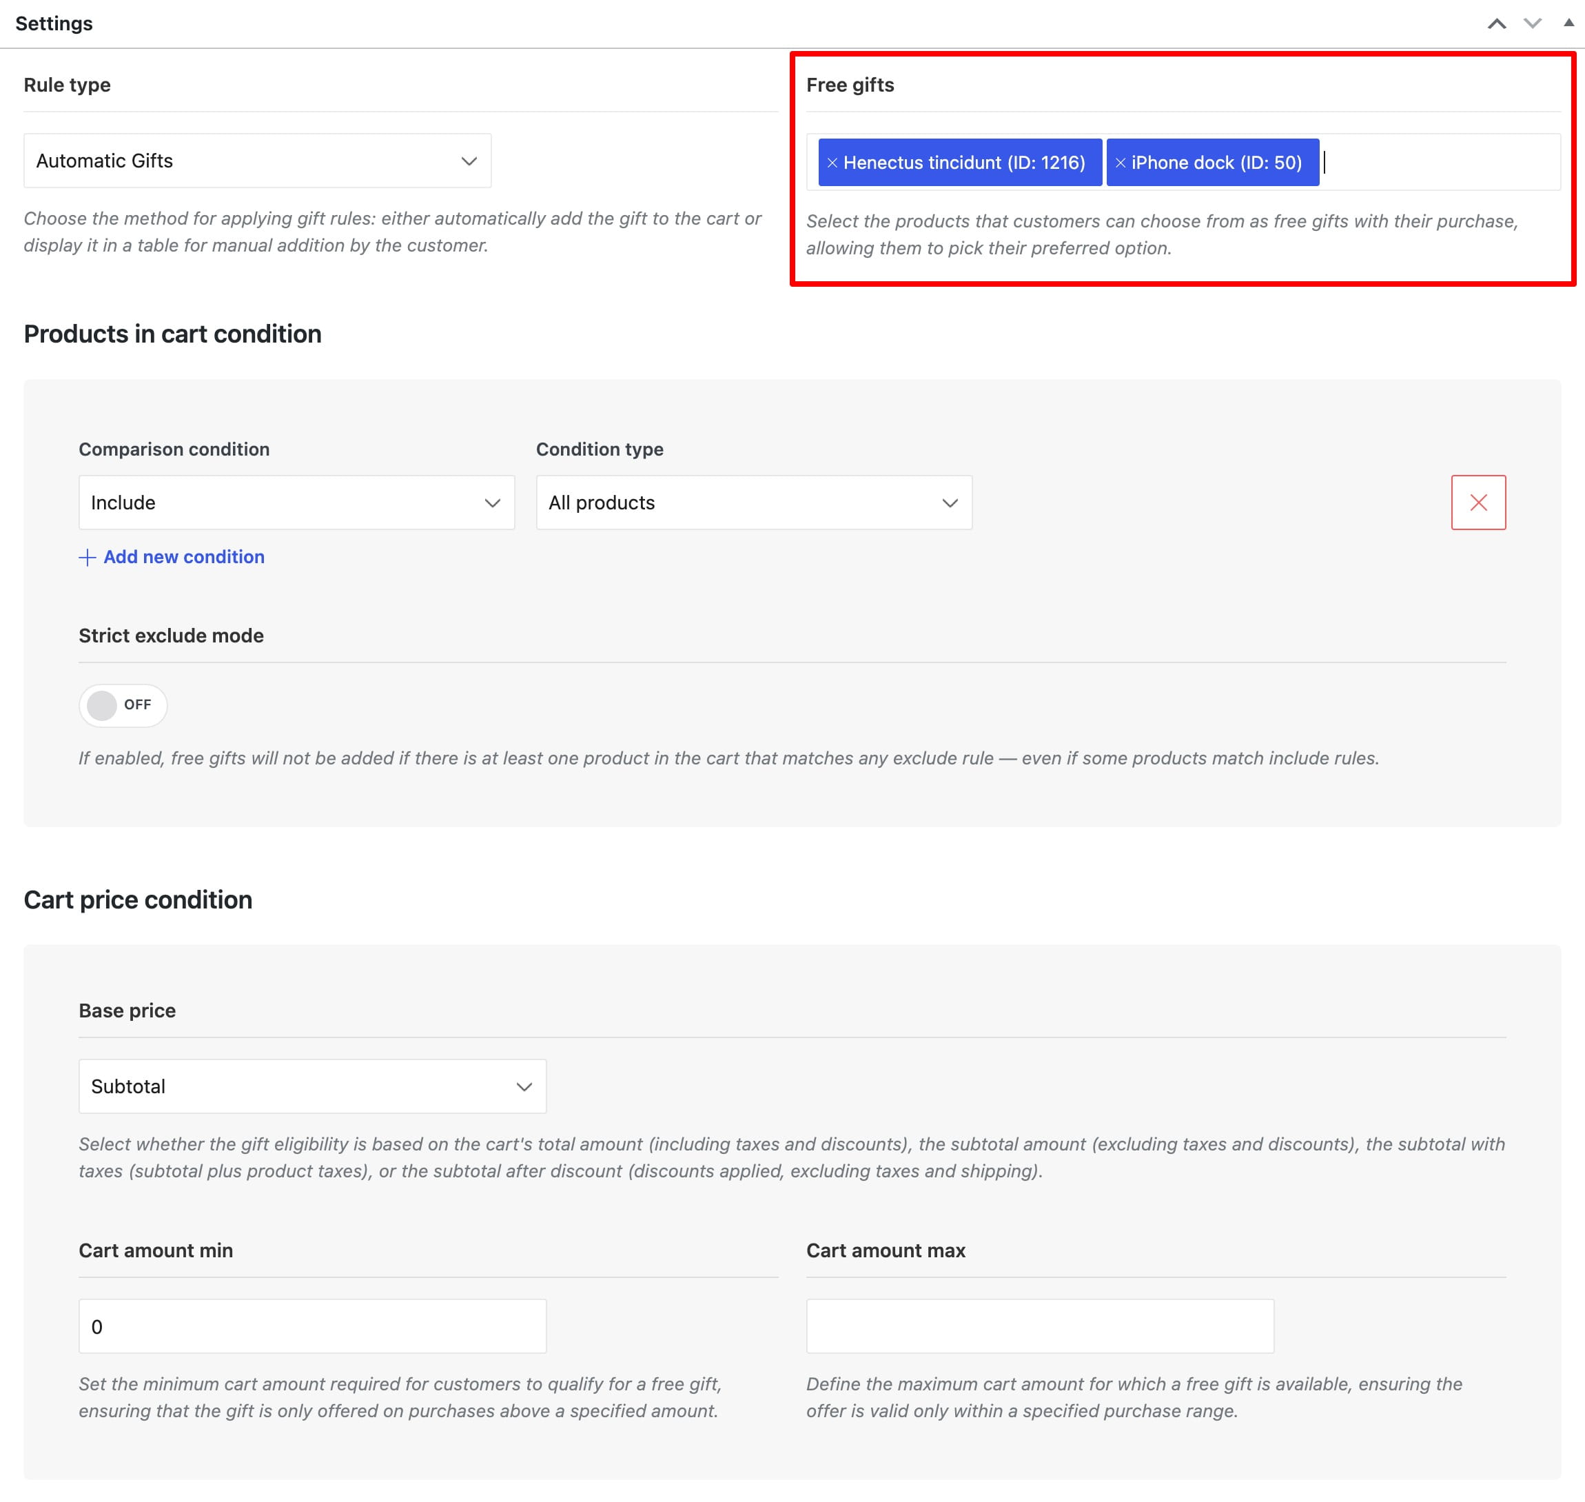Image resolution: width=1585 pixels, height=1502 pixels.
Task: Click the chevron arrow on Subtotal select
Action: [524, 1086]
